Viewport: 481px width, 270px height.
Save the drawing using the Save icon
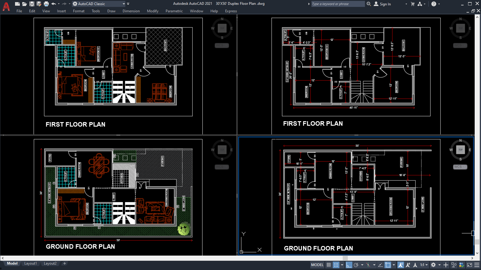tap(31, 4)
